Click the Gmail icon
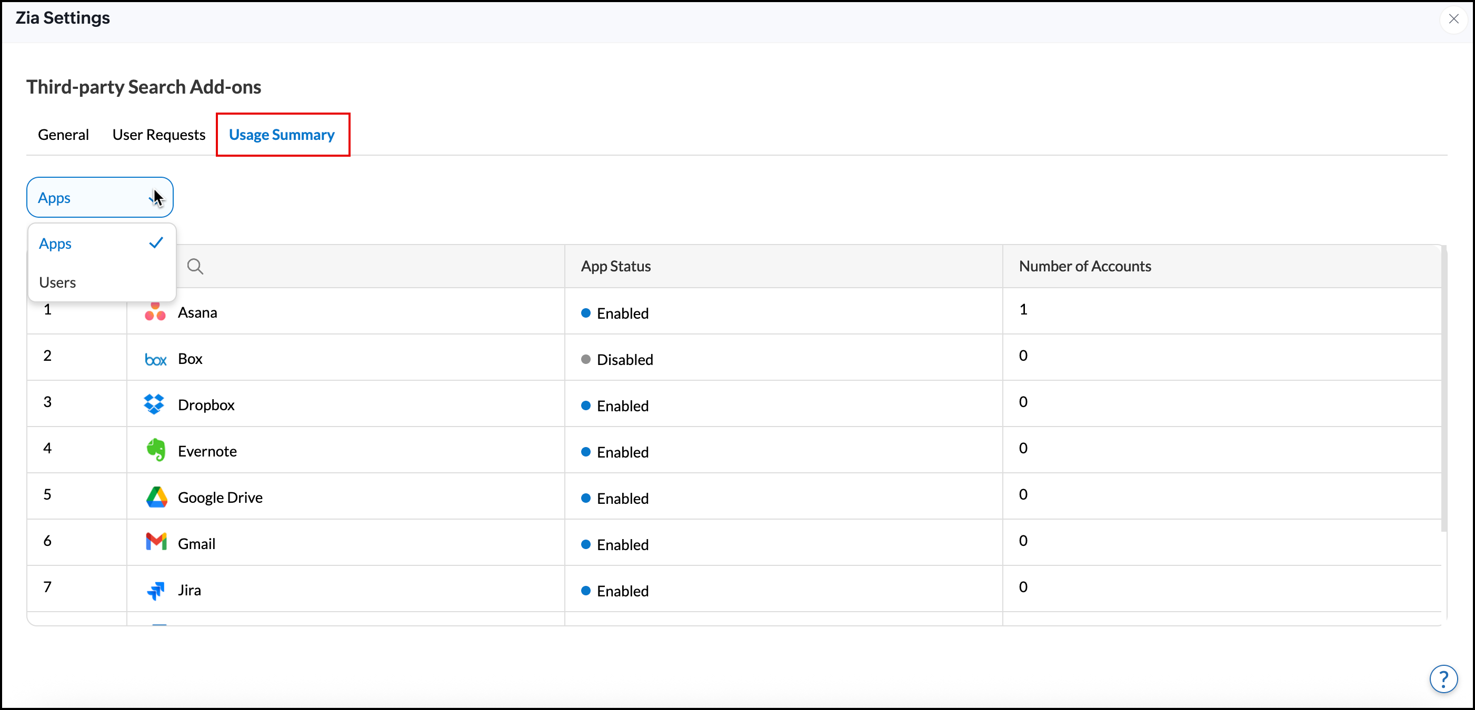The width and height of the screenshot is (1475, 710). [x=156, y=542]
